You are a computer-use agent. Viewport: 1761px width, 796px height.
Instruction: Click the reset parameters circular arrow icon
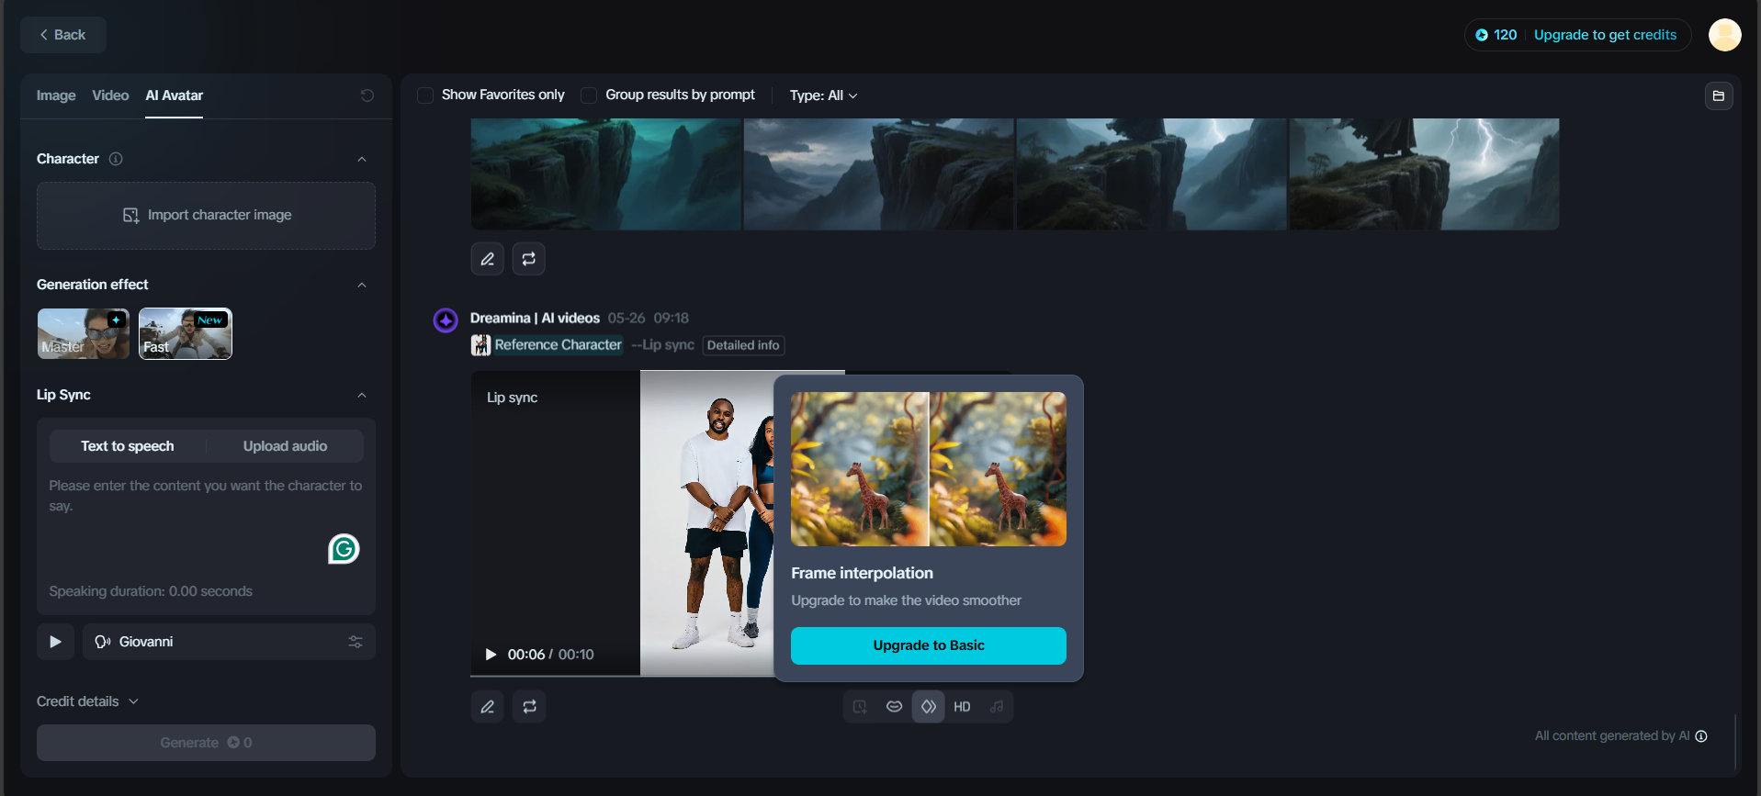coord(367,95)
